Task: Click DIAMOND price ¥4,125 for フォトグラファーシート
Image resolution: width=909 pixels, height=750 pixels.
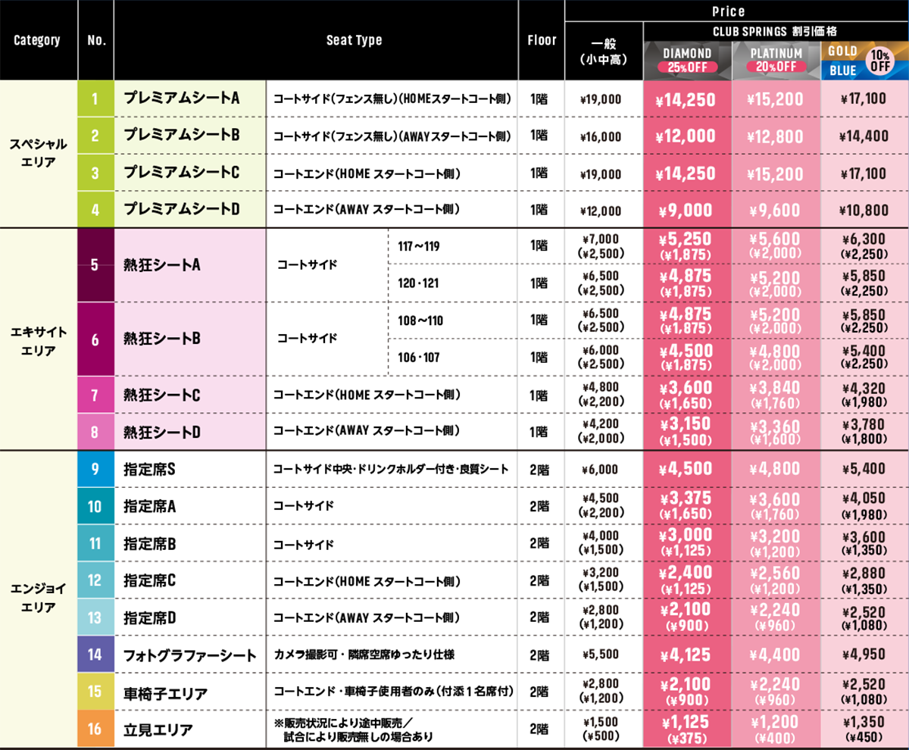Action: pyautogui.click(x=686, y=656)
